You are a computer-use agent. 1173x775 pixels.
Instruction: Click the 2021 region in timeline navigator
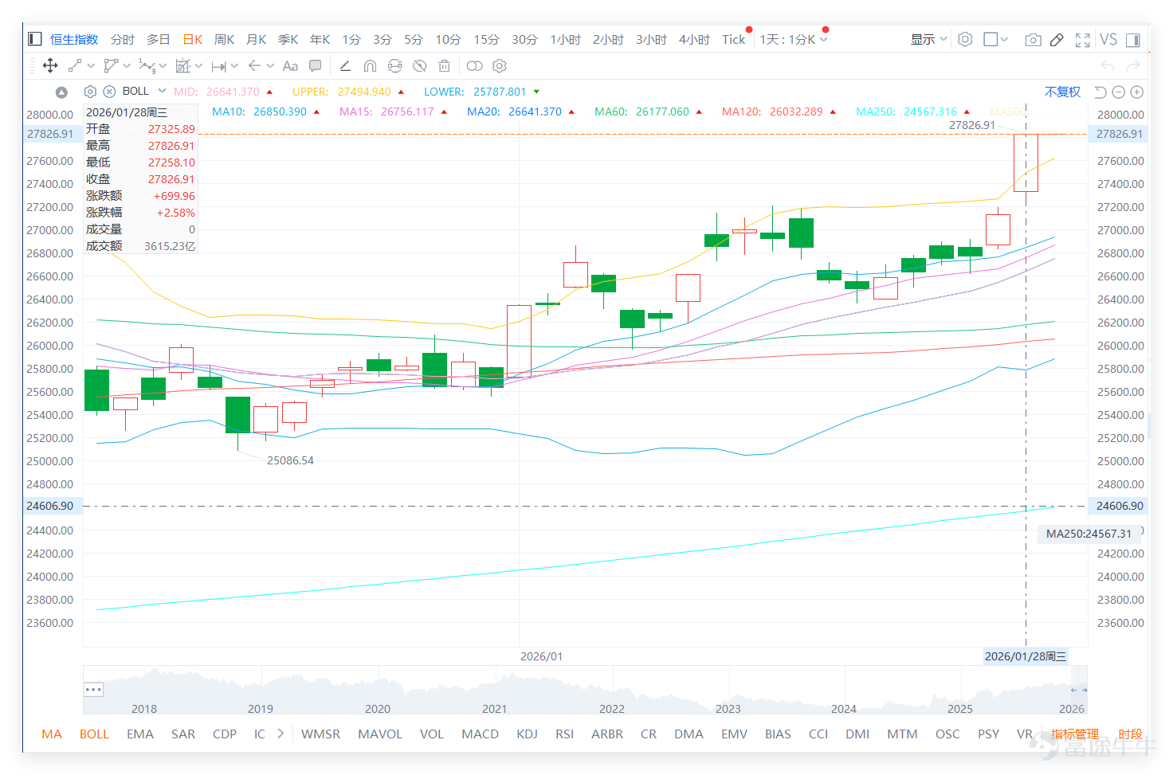[x=494, y=708]
